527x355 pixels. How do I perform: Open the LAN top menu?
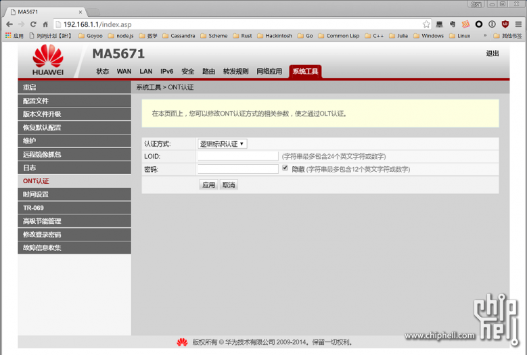pyautogui.click(x=146, y=71)
